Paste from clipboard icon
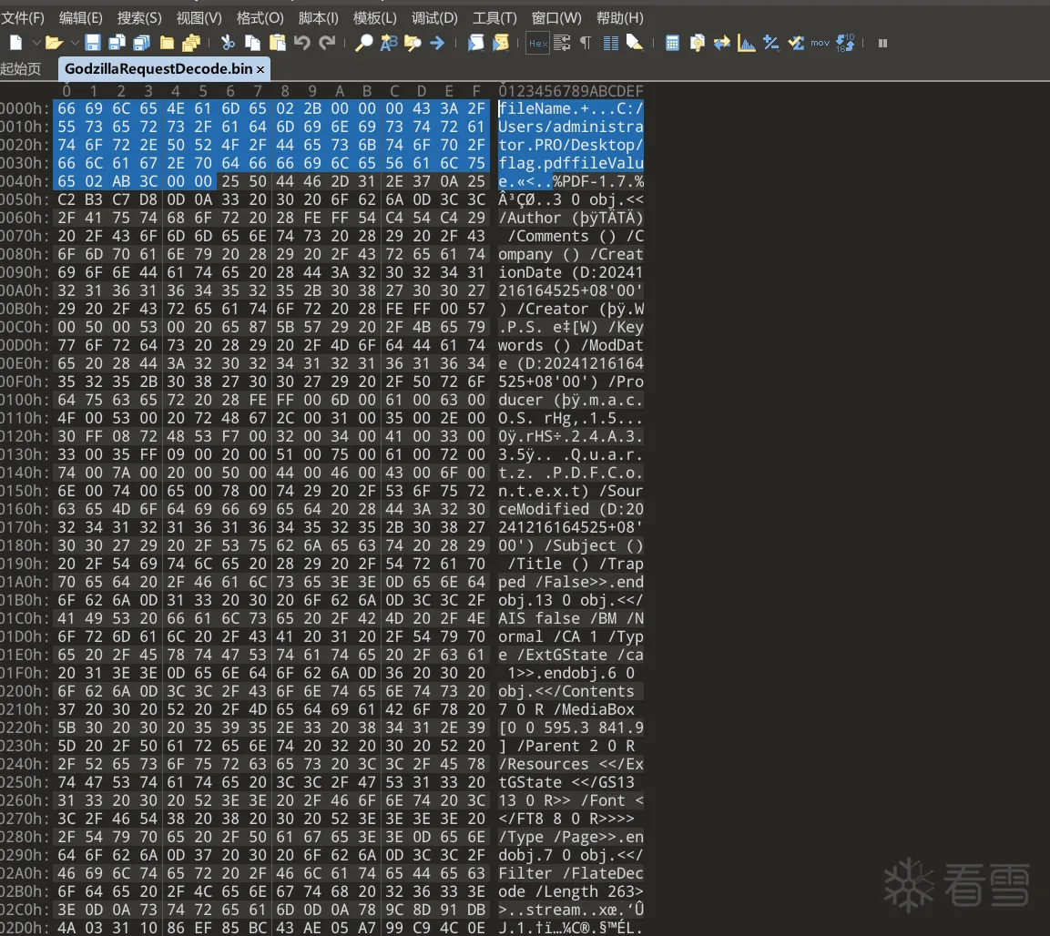The width and height of the screenshot is (1050, 936). pyautogui.click(x=277, y=43)
